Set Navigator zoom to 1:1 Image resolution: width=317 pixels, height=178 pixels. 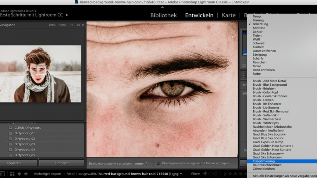point(71,25)
